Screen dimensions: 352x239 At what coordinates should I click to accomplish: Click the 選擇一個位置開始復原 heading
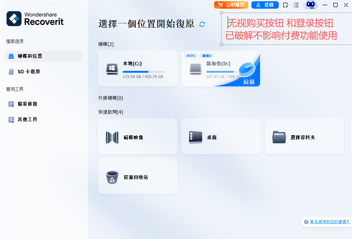click(x=146, y=24)
